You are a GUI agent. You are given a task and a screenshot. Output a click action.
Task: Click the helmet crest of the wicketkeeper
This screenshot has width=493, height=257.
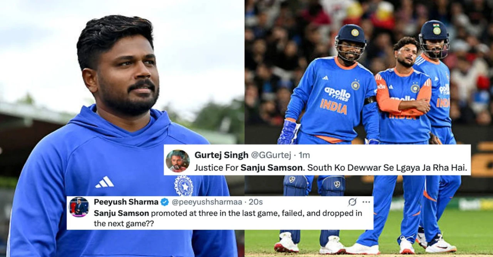pyautogui.click(x=355, y=33)
